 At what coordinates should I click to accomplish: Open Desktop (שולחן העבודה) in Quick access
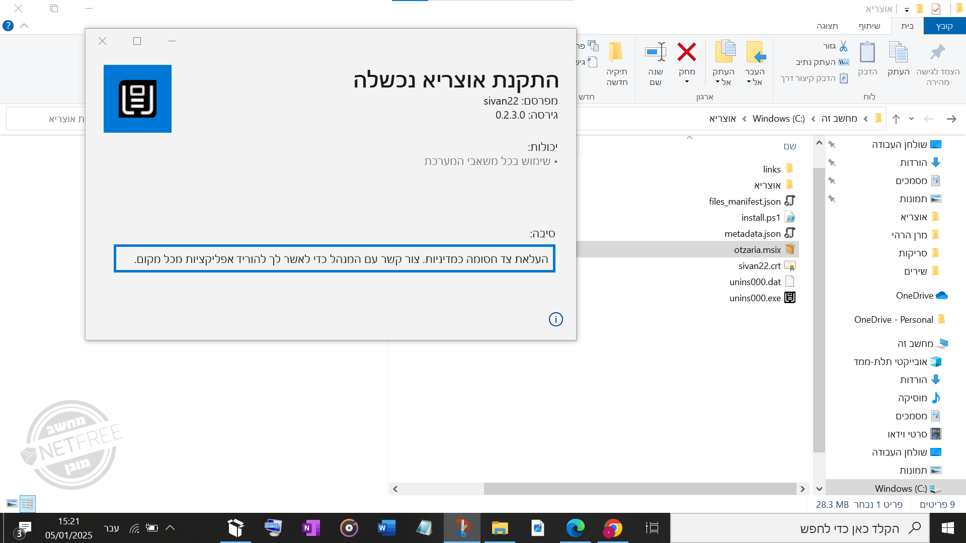coord(906,144)
